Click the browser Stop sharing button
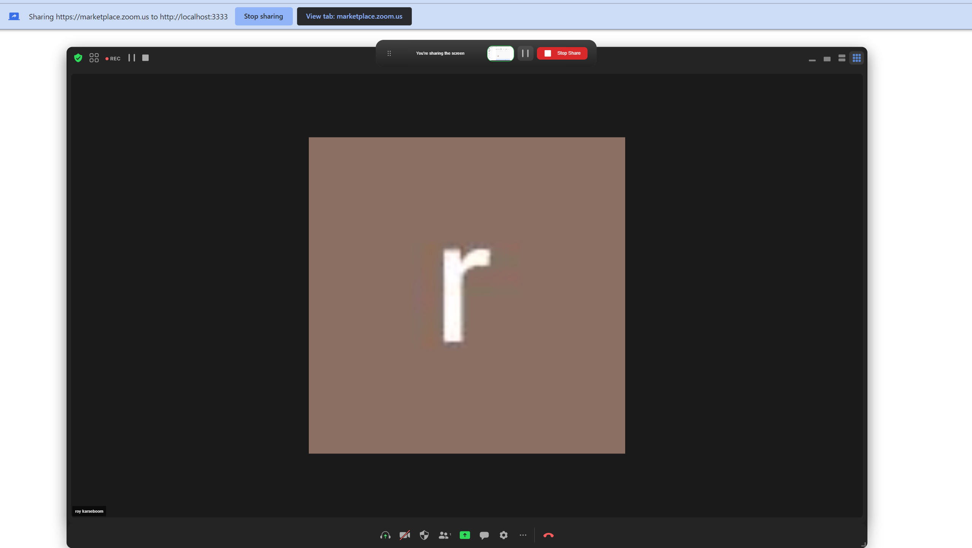The width and height of the screenshot is (972, 548). (x=263, y=16)
